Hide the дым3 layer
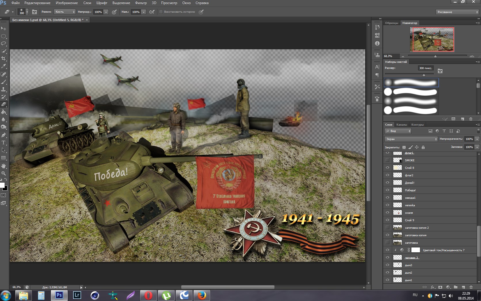The image size is (481, 301). [x=388, y=265]
